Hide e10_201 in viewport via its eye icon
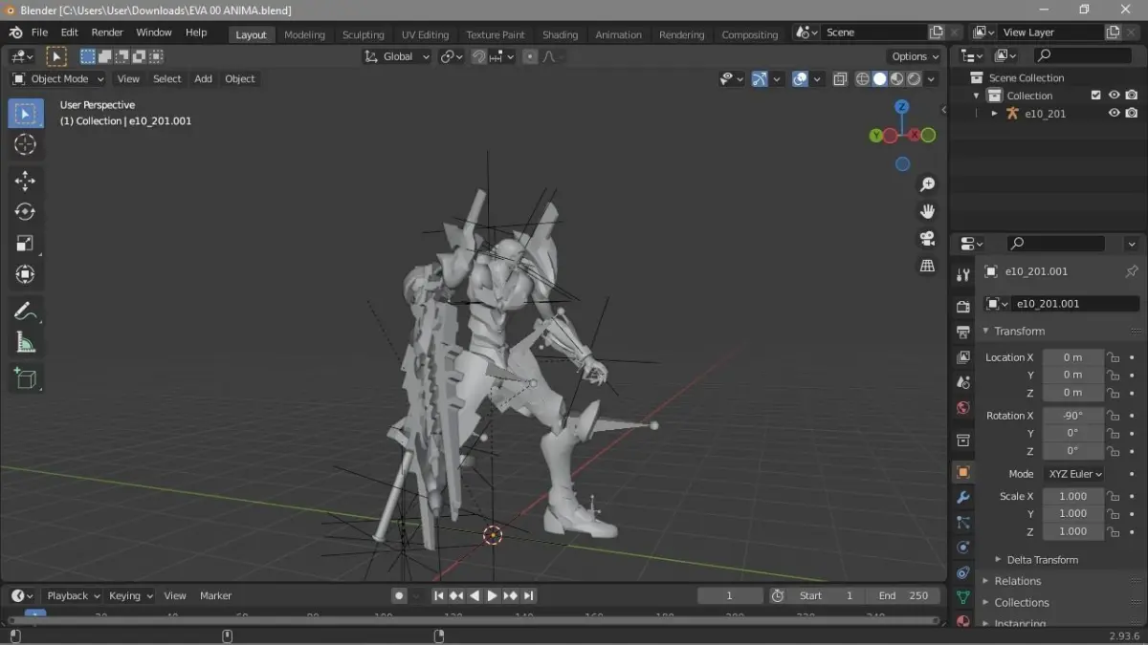1148x645 pixels. (x=1115, y=113)
